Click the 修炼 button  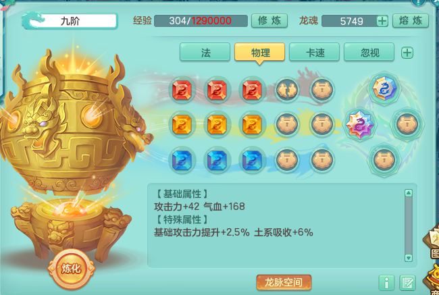pos(269,21)
